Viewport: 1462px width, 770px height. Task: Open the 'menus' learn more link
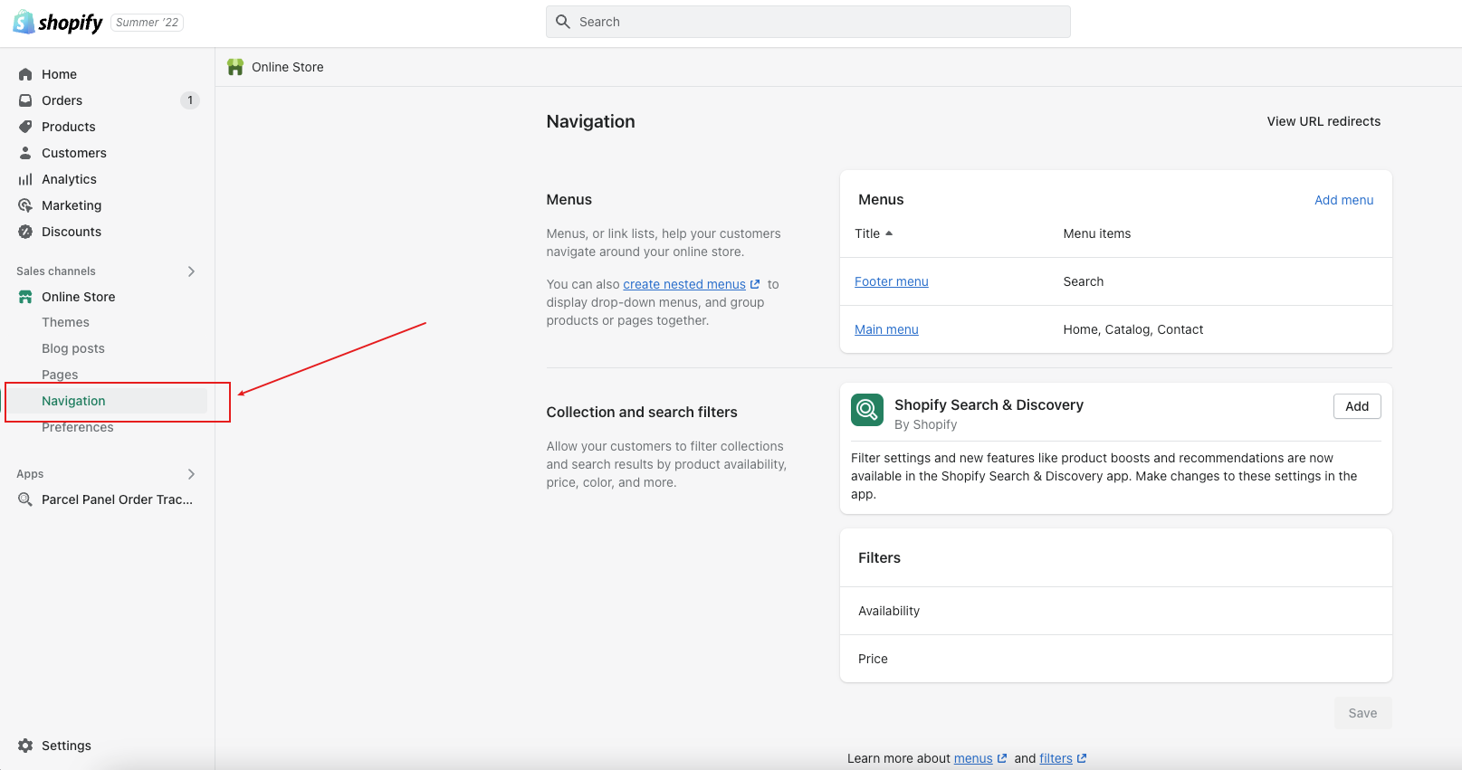973,758
